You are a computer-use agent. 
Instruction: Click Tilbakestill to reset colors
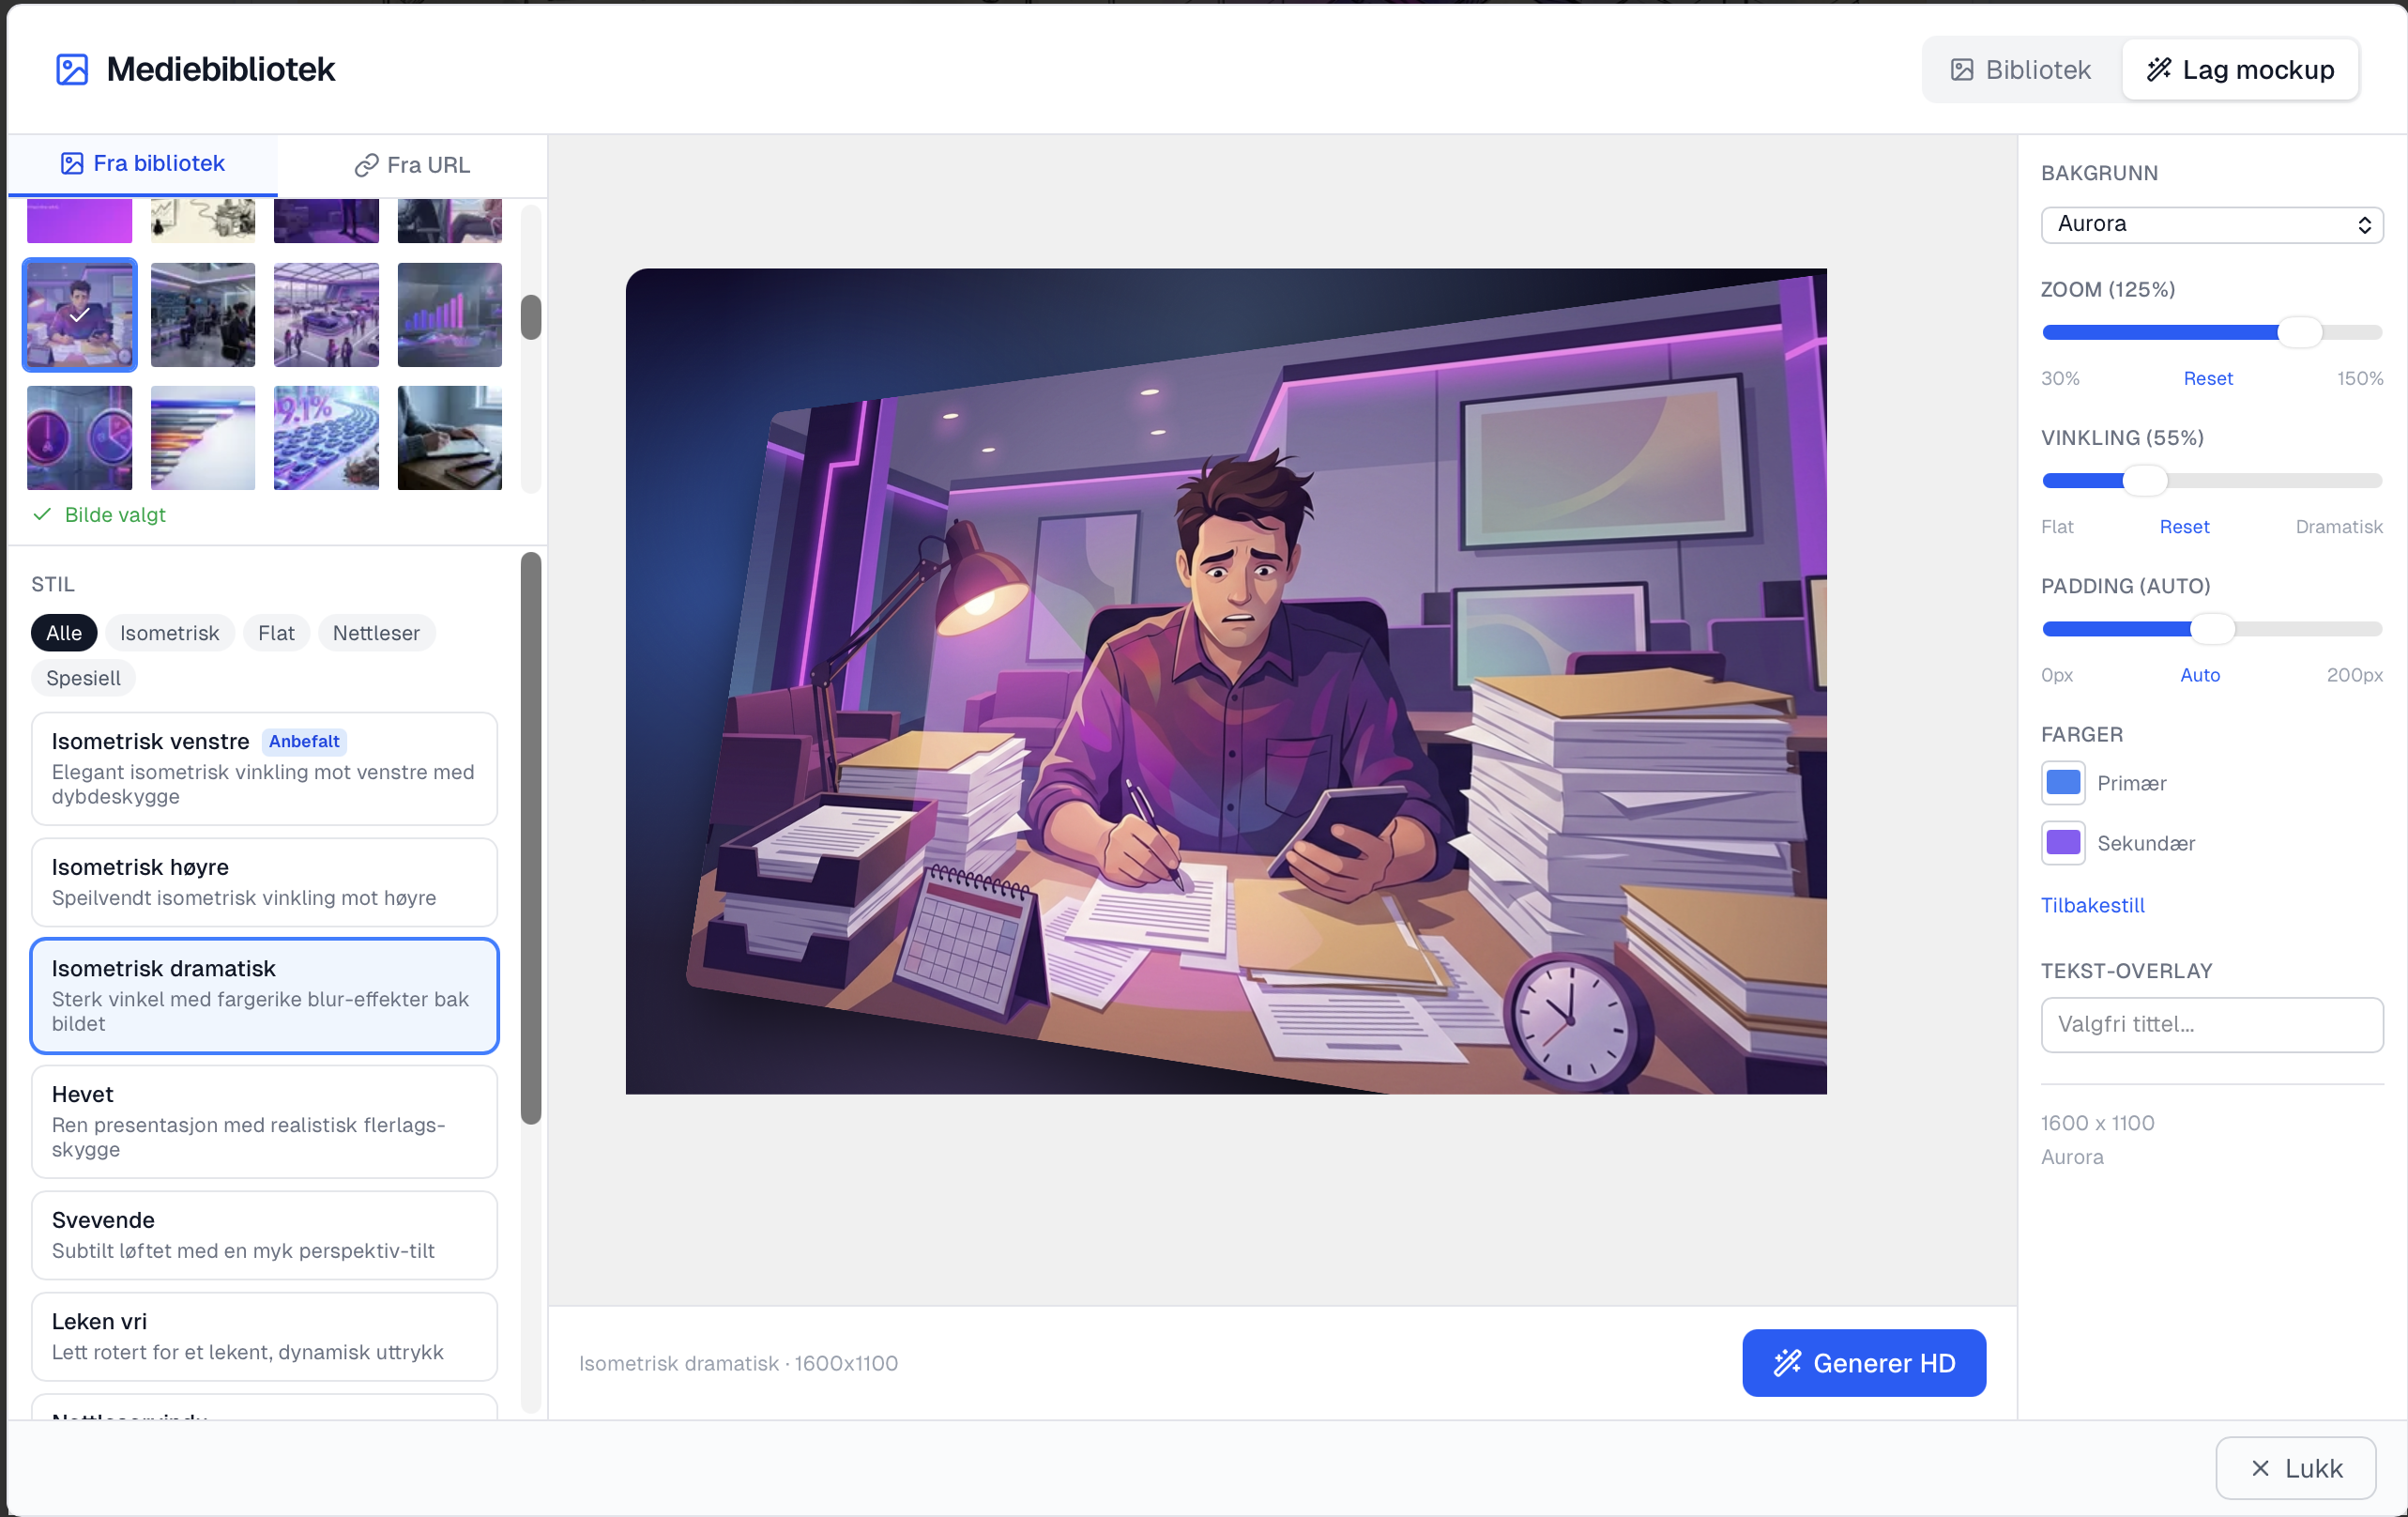point(2092,905)
